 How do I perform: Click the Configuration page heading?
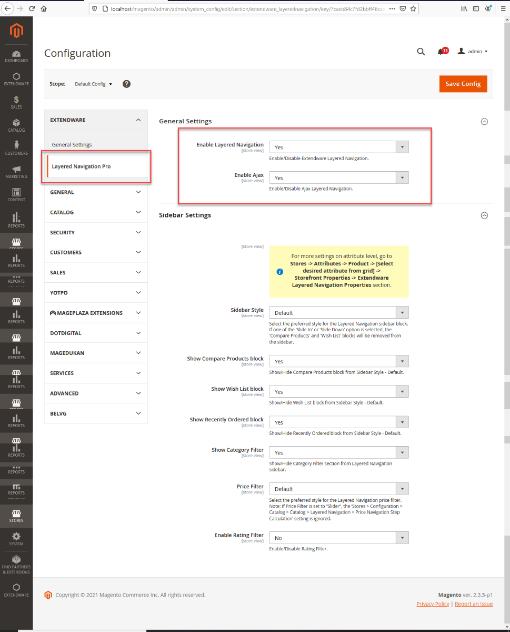77,53
